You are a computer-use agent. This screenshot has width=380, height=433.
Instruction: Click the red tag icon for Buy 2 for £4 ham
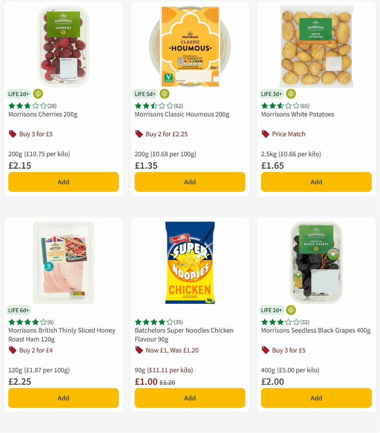coord(12,350)
